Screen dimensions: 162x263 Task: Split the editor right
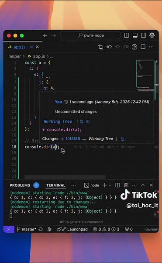tap(143, 47)
